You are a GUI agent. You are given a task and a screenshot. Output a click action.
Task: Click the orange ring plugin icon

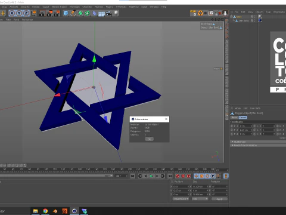[x=200, y=13]
